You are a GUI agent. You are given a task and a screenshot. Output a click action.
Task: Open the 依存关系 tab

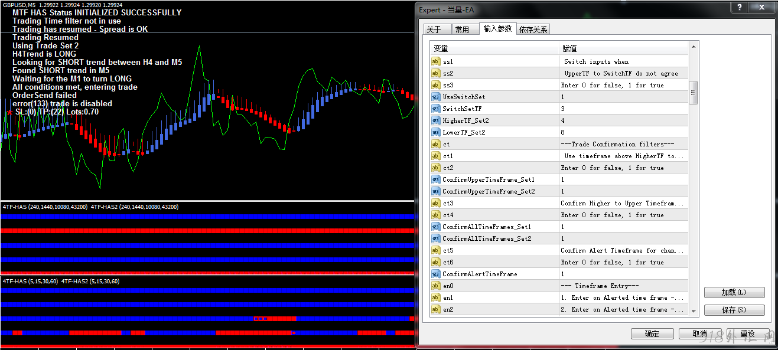pos(533,30)
